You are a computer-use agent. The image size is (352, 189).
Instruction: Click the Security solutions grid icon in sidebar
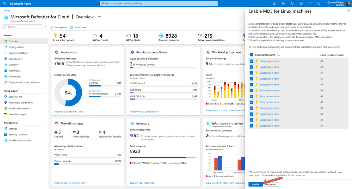point(6,134)
